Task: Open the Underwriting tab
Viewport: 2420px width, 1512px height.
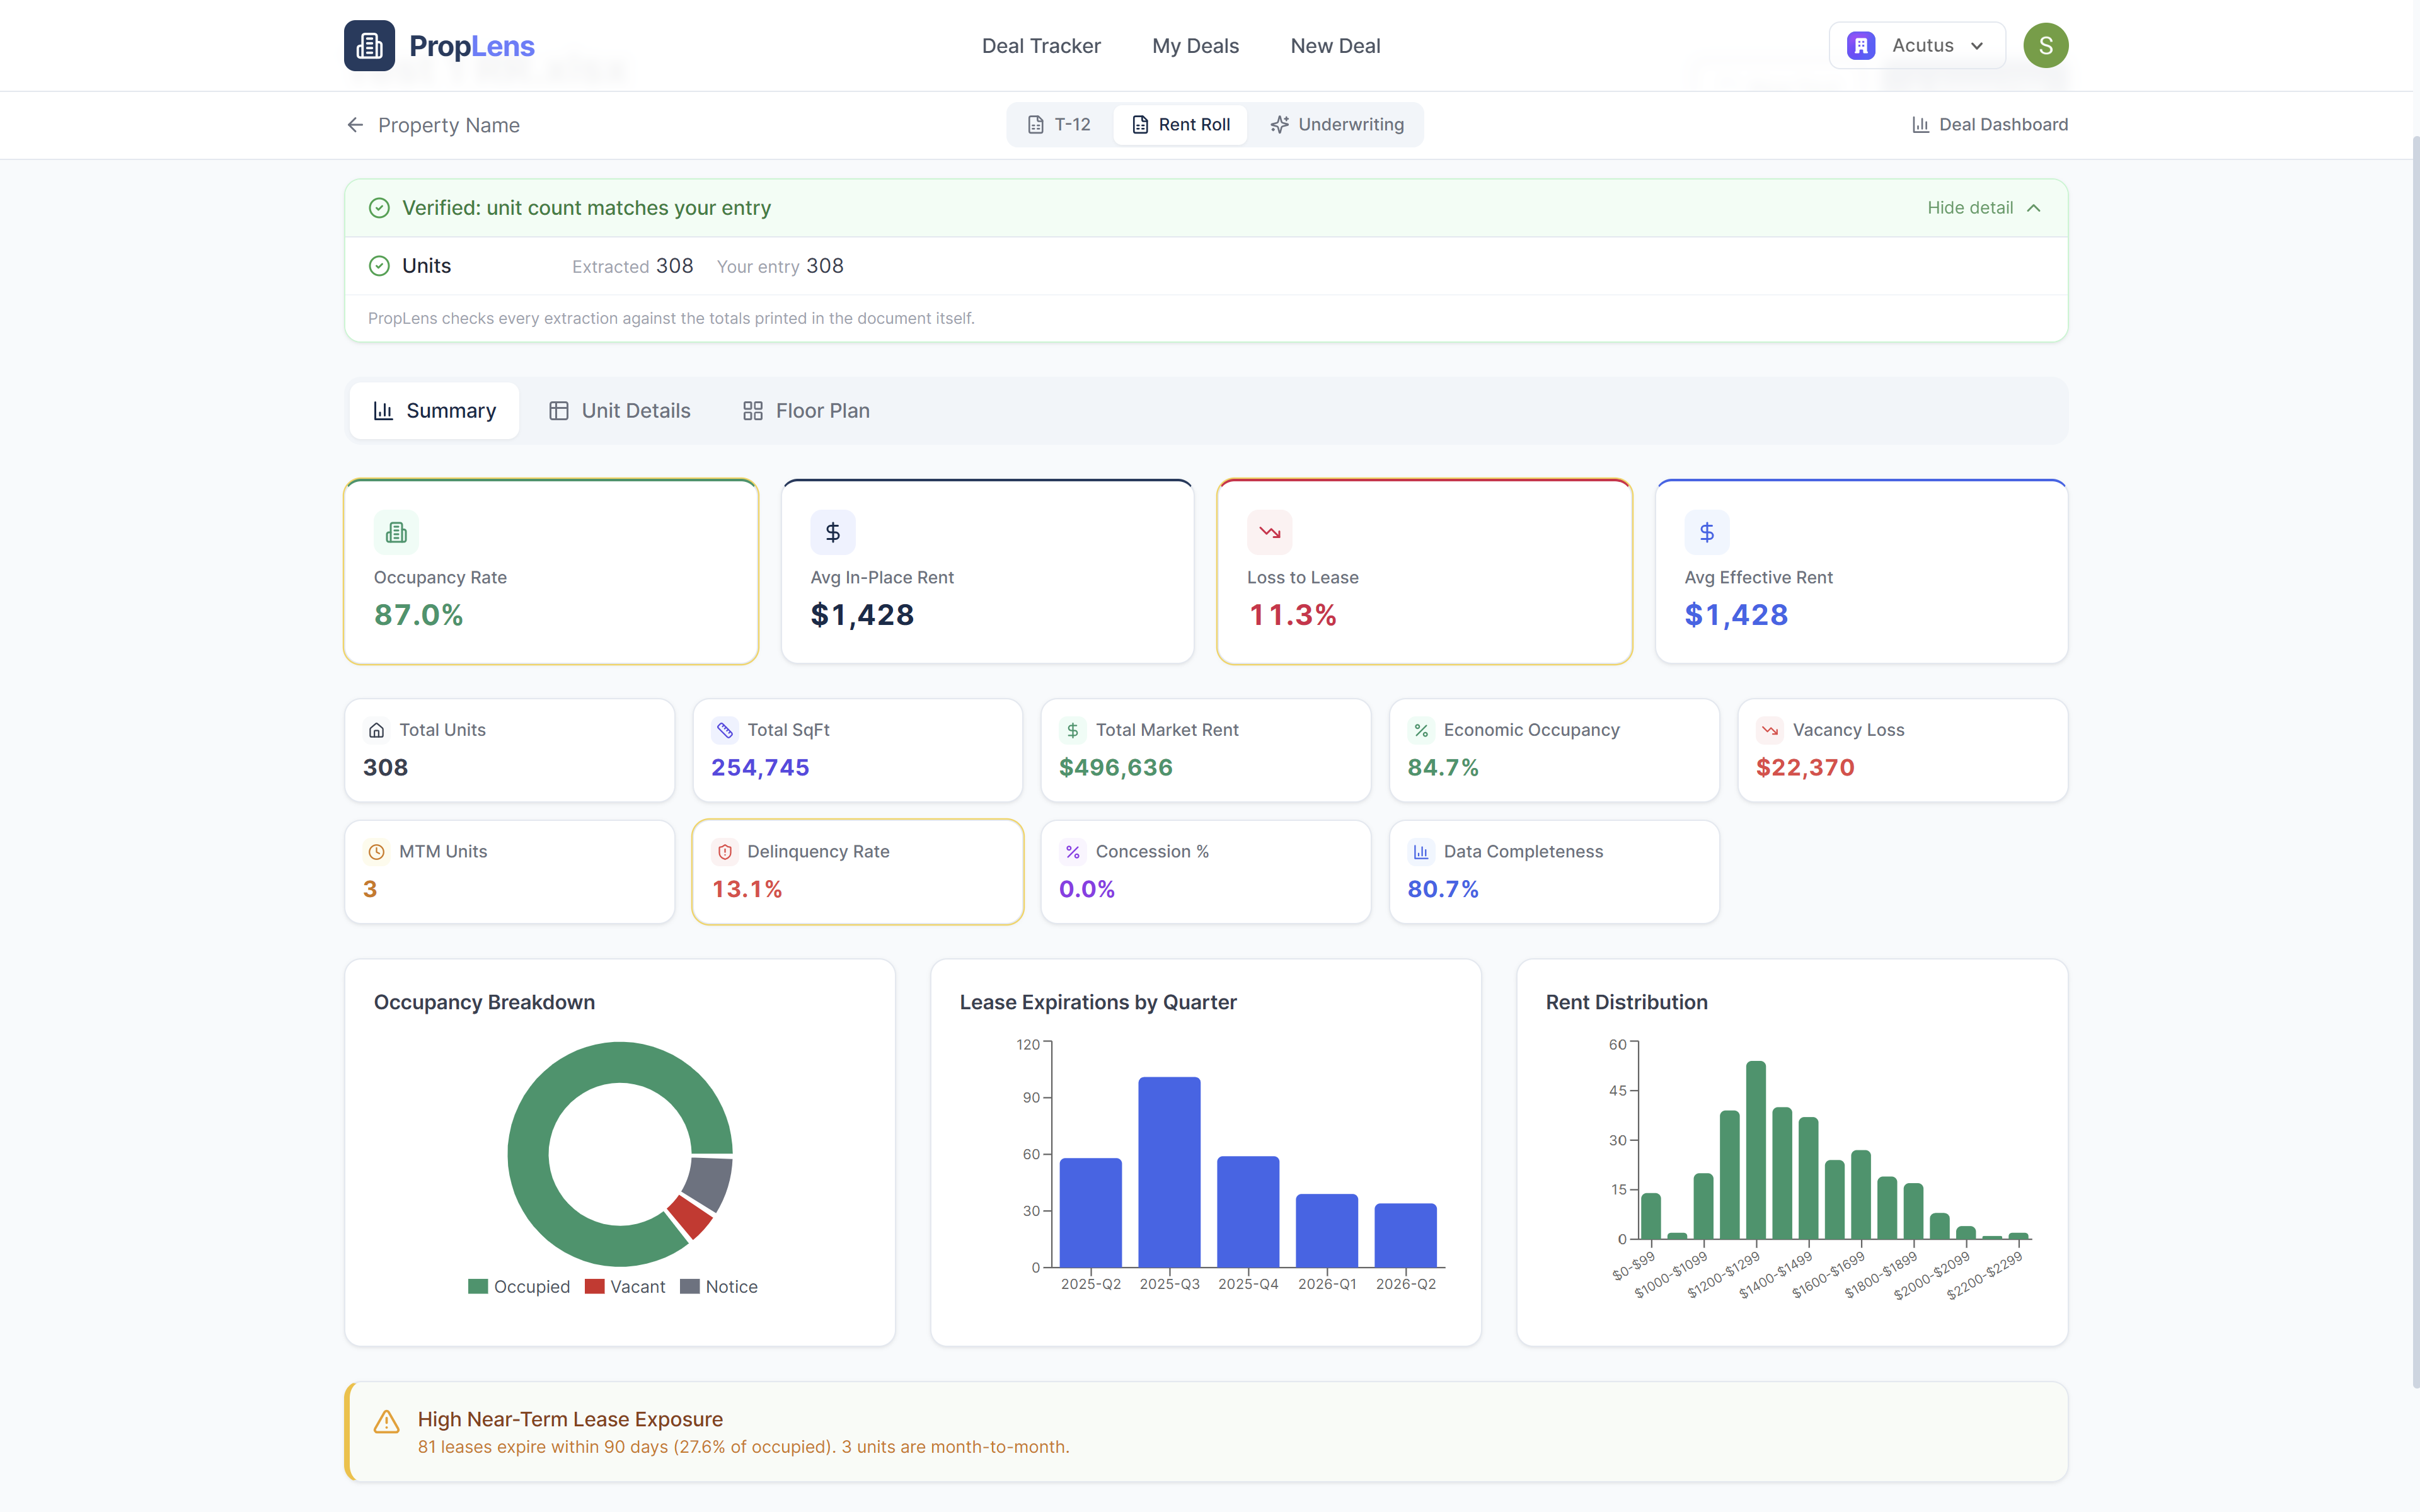Action: [1337, 125]
